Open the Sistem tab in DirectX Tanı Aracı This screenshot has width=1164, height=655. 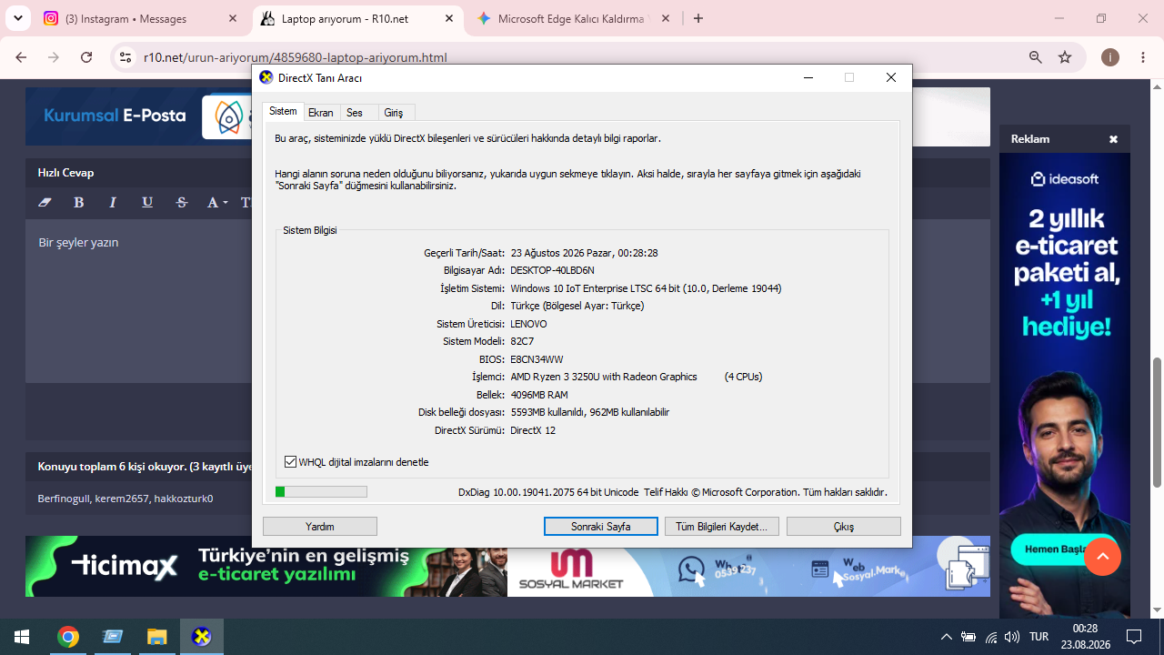[283, 111]
